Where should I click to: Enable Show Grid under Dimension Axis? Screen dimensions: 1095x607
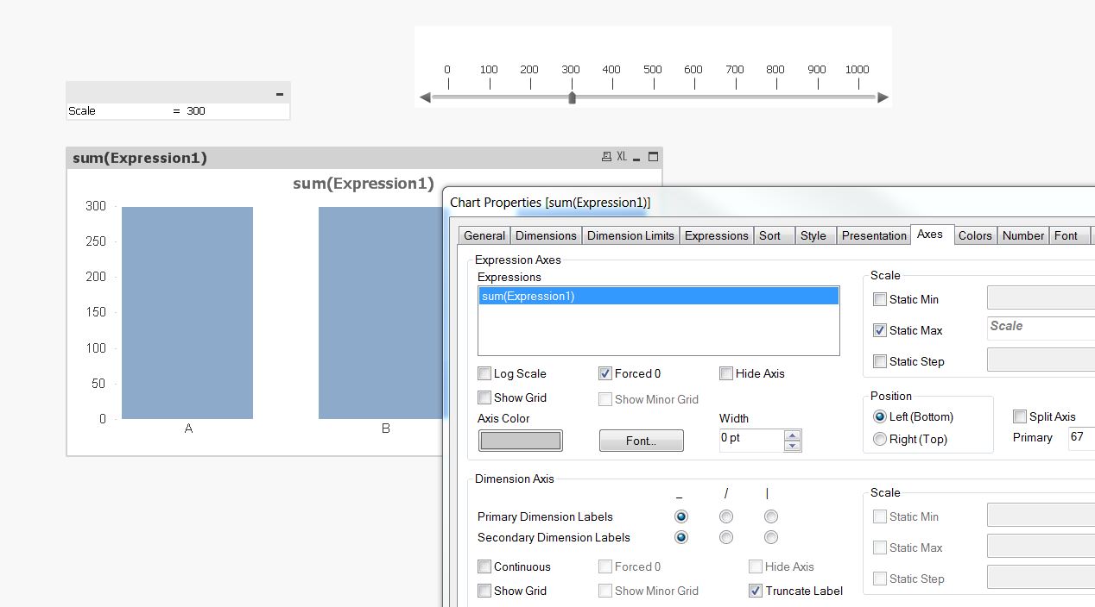[x=484, y=591]
